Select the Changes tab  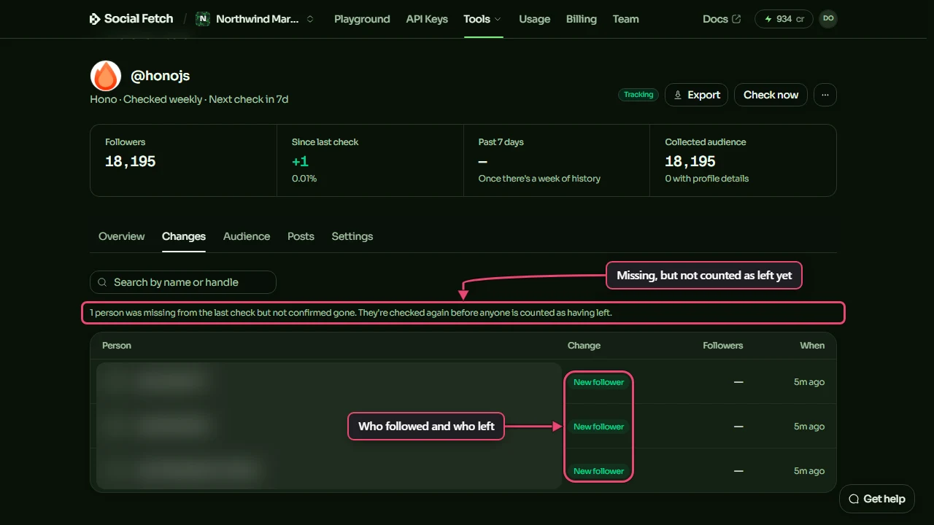click(x=184, y=236)
